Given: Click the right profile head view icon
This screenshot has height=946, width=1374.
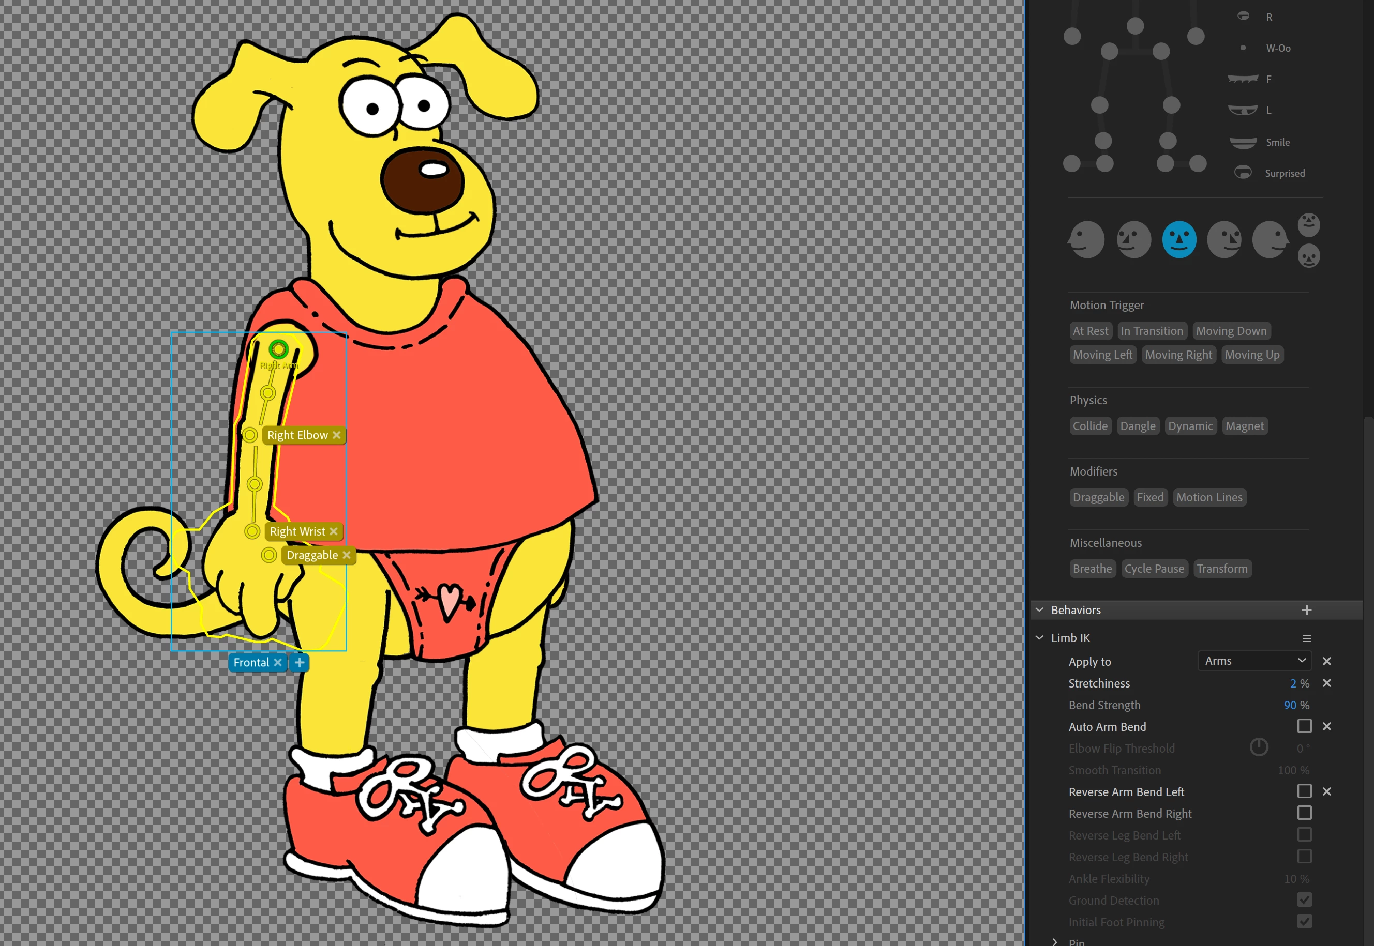Looking at the screenshot, I should (x=1270, y=239).
